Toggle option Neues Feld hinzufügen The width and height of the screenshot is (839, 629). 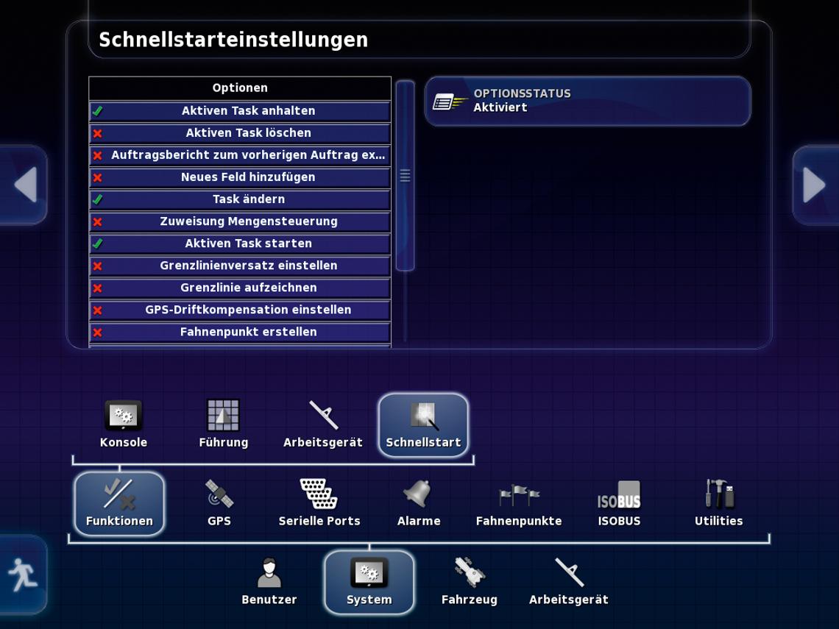pos(240,177)
